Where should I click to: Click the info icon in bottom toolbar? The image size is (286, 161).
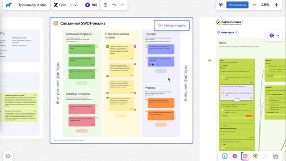[x=224, y=156]
